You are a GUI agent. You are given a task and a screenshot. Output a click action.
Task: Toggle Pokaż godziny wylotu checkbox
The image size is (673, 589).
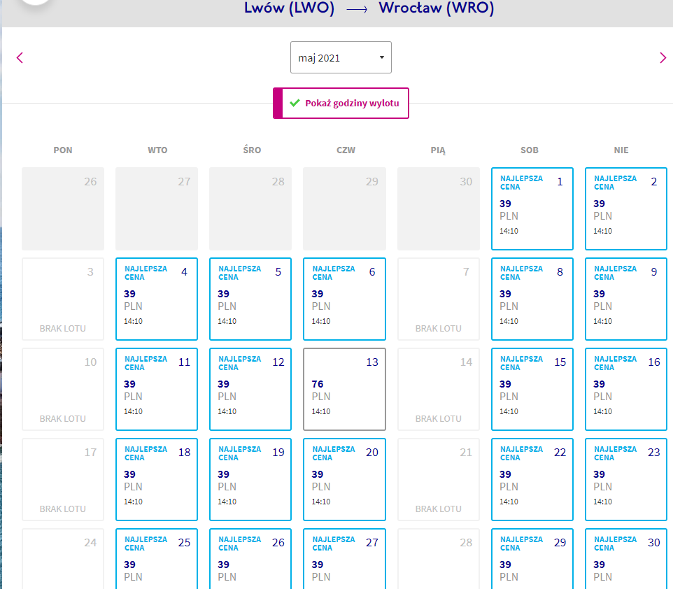[x=341, y=104]
